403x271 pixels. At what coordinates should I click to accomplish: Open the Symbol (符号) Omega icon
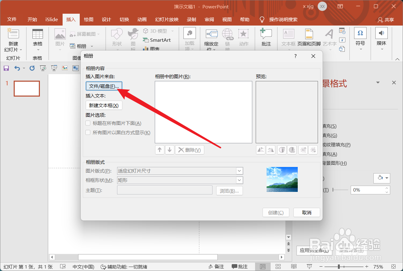tap(360, 33)
